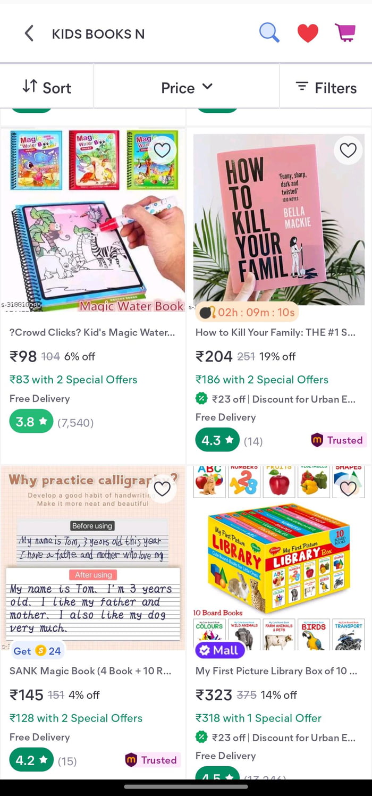Wishlist the Magic Water Book item
Screen dimensions: 372x796
(x=162, y=150)
